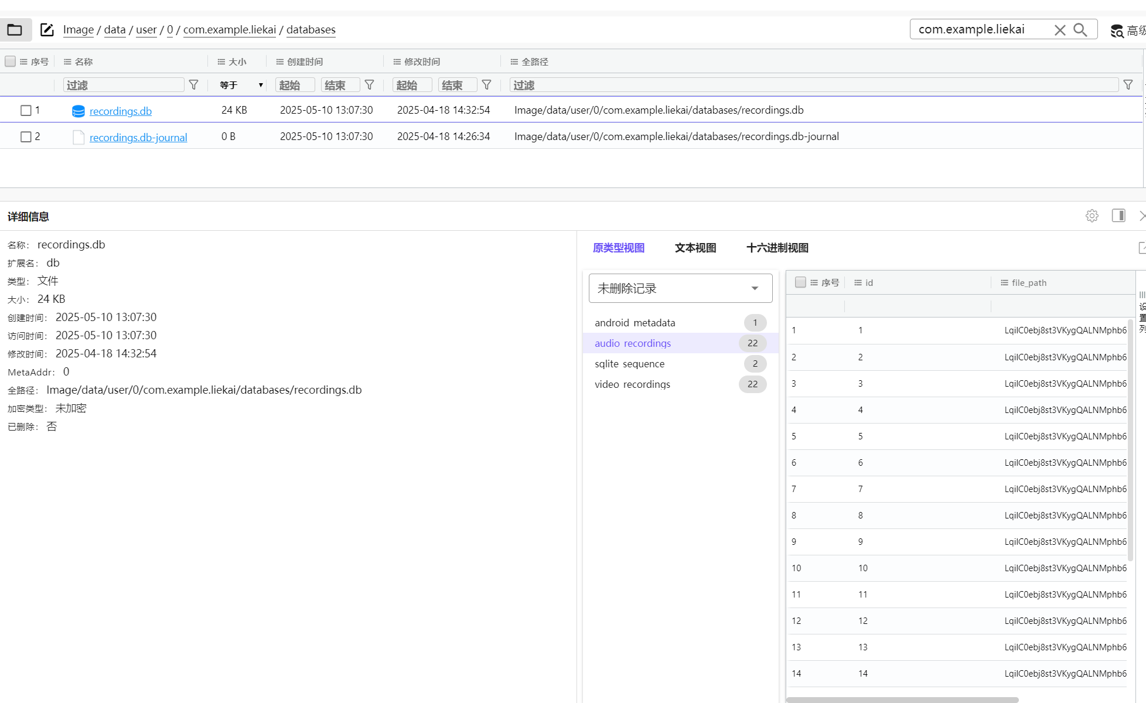This screenshot has height=703, width=1146.
Task: Open the 等于 size comparison dropdown
Action: coord(241,85)
